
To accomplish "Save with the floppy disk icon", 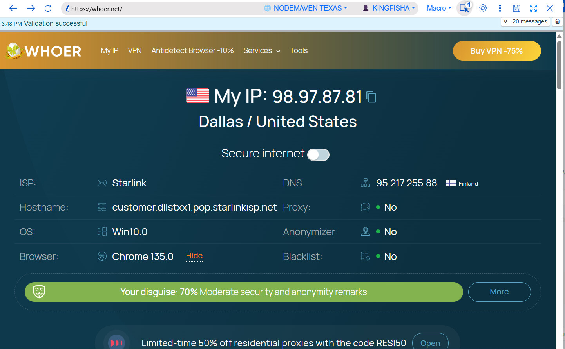I will [x=516, y=8].
